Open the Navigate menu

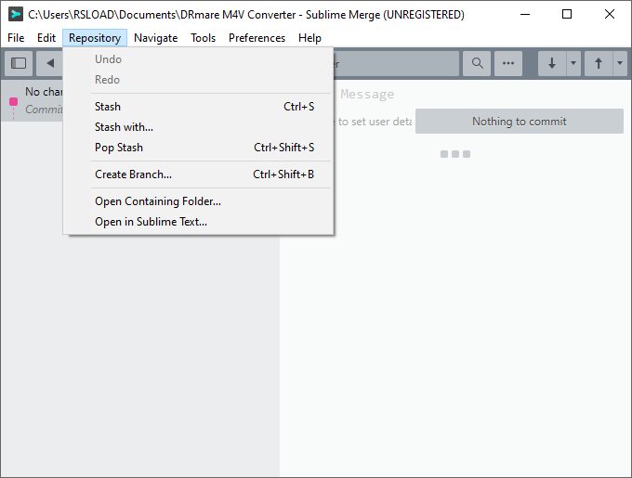[155, 38]
